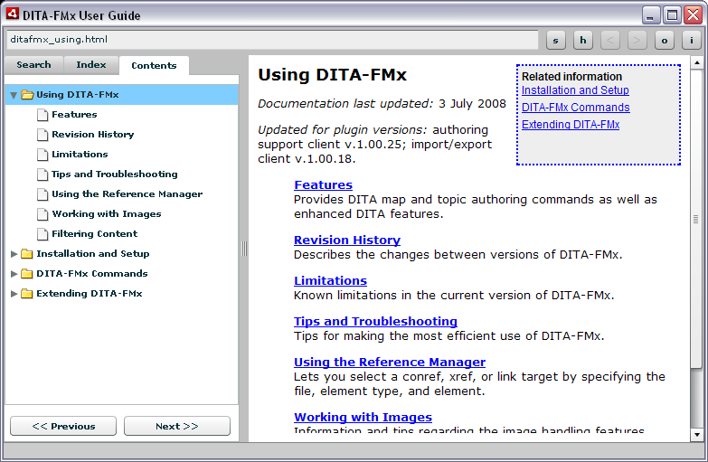Click the Installation and Setup folder icon

click(x=27, y=254)
